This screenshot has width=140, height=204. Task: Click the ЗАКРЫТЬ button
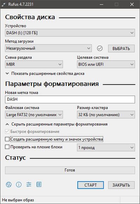[121, 185]
